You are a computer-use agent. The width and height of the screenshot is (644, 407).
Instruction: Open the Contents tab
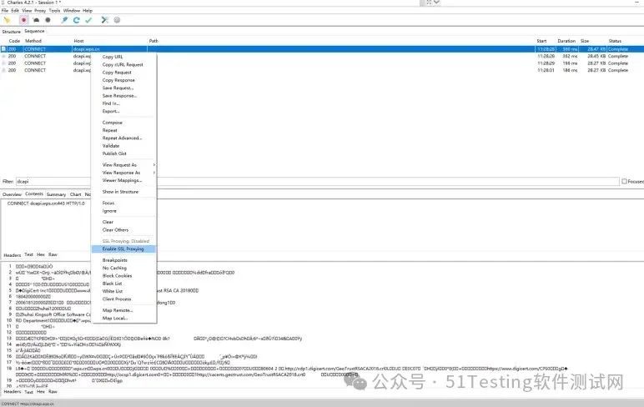coord(34,193)
